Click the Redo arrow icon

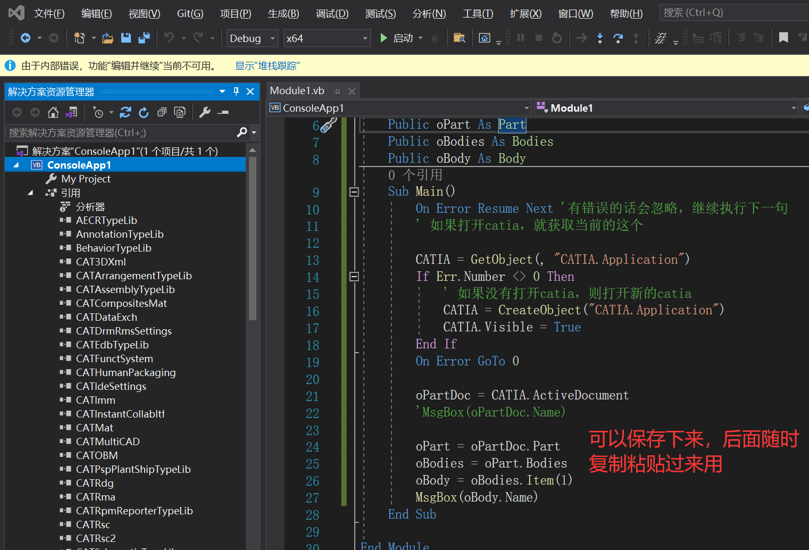pos(198,37)
